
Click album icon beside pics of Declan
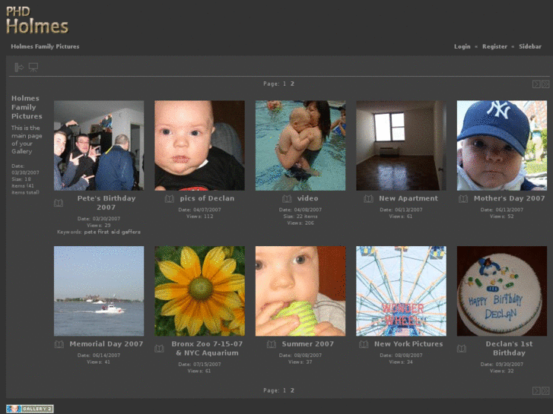pyautogui.click(x=170, y=199)
